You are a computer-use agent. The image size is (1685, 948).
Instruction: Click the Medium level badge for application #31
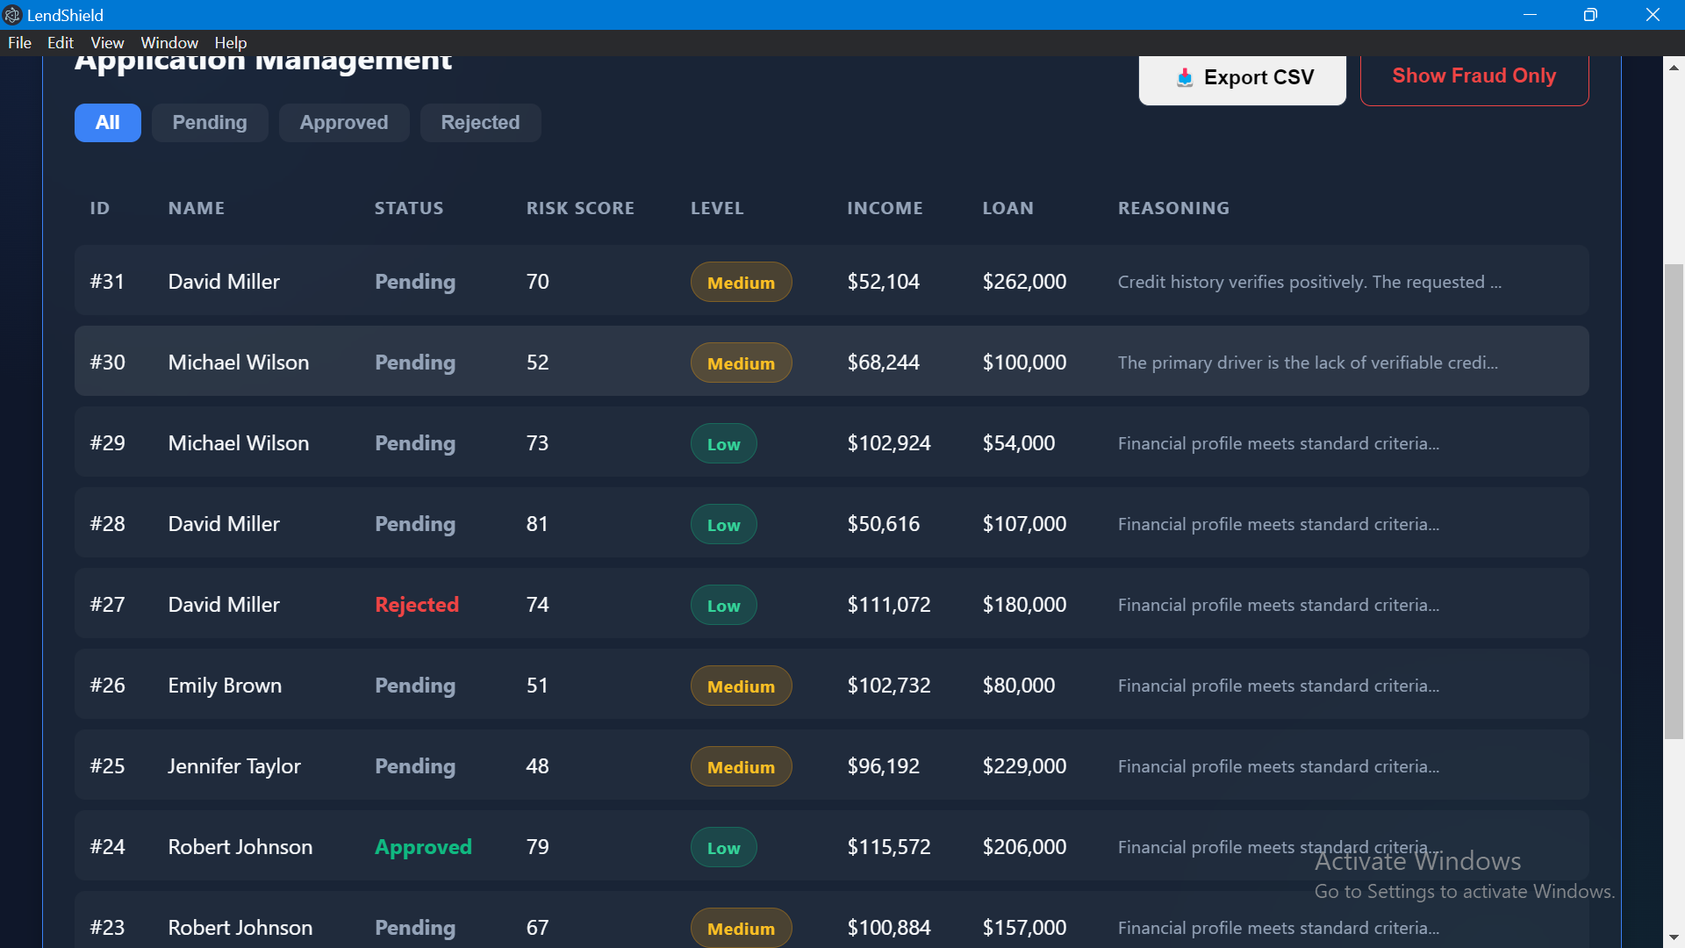click(x=741, y=283)
